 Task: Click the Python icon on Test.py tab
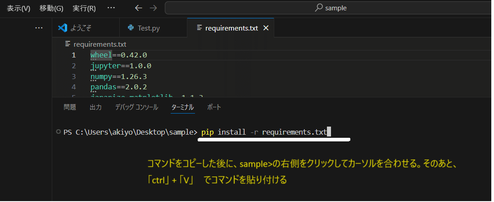point(131,28)
